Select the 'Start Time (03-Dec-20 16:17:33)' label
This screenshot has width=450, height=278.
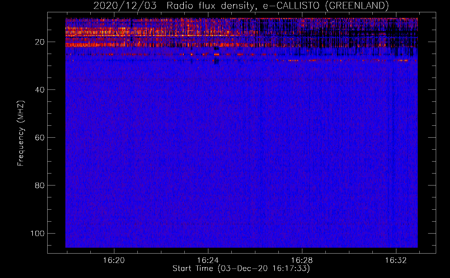(x=241, y=269)
